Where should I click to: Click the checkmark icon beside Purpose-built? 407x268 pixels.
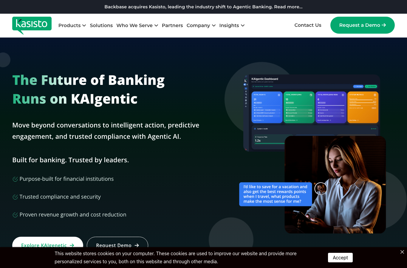pyautogui.click(x=15, y=179)
